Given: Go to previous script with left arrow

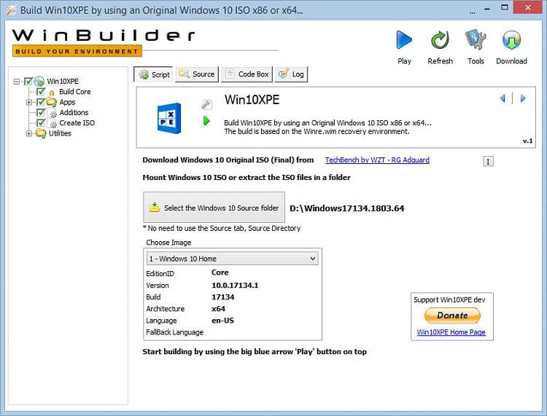Looking at the screenshot, I should click(503, 98).
